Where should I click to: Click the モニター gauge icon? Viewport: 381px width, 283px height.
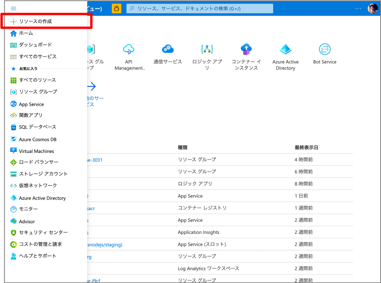[13, 209]
